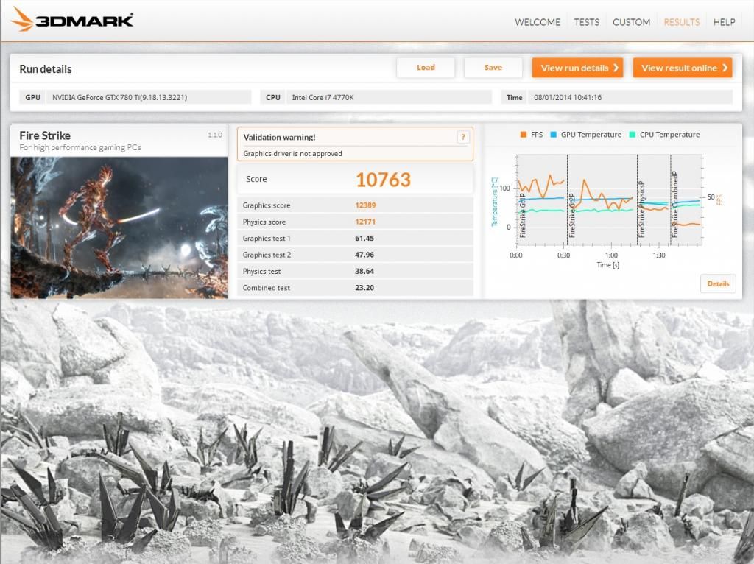Click View run details button

click(x=577, y=68)
